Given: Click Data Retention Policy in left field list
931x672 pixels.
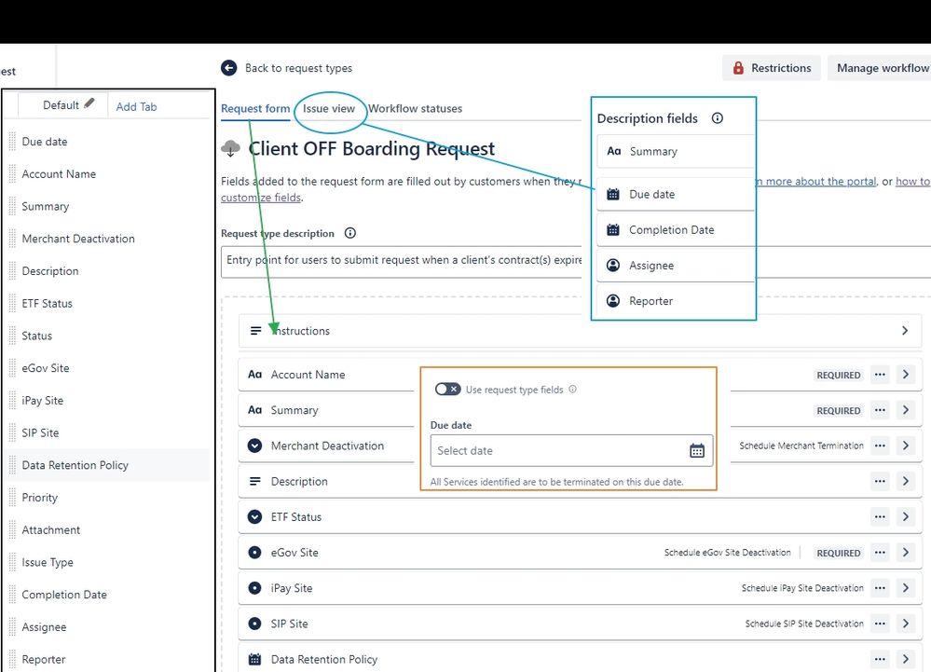Looking at the screenshot, I should tap(75, 465).
